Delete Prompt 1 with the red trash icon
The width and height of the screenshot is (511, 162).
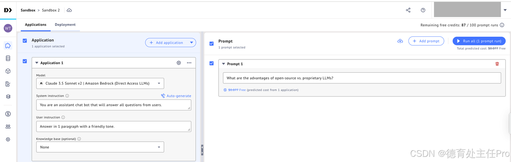click(x=497, y=64)
